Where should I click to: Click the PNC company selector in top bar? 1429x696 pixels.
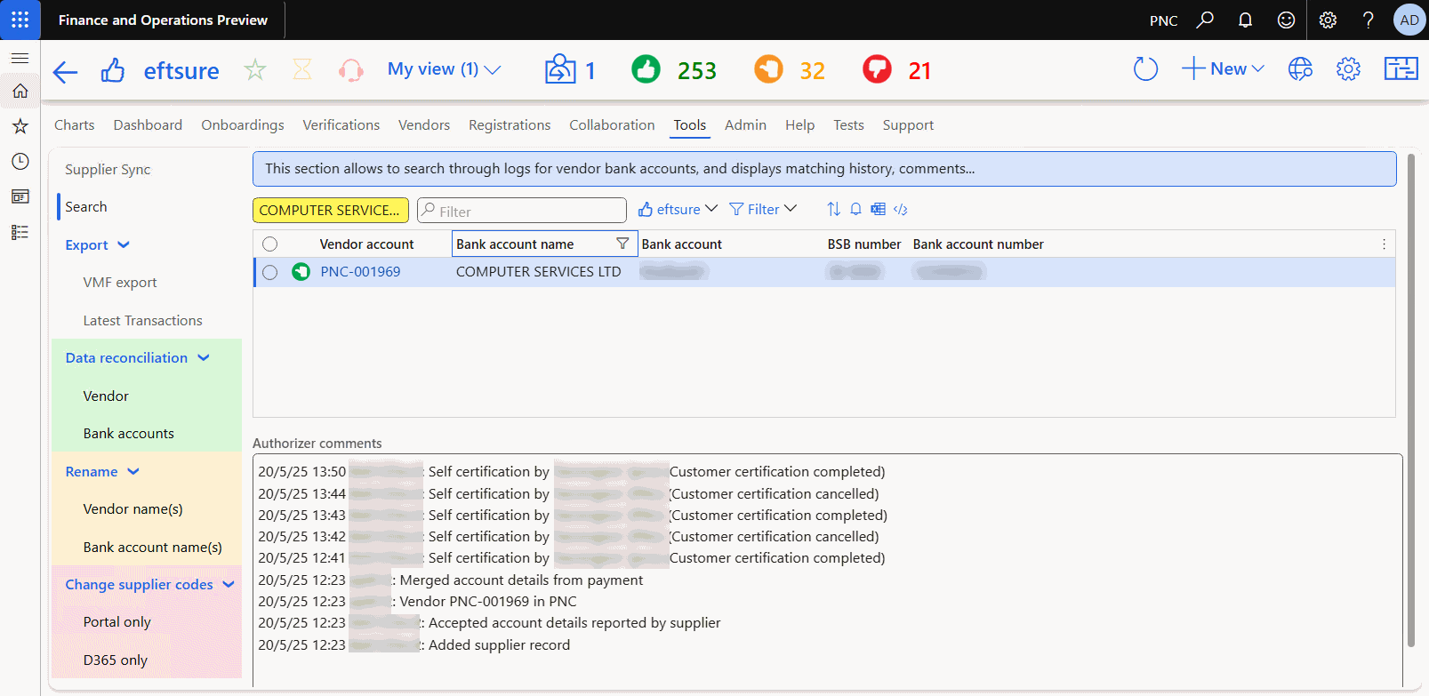coord(1163,20)
